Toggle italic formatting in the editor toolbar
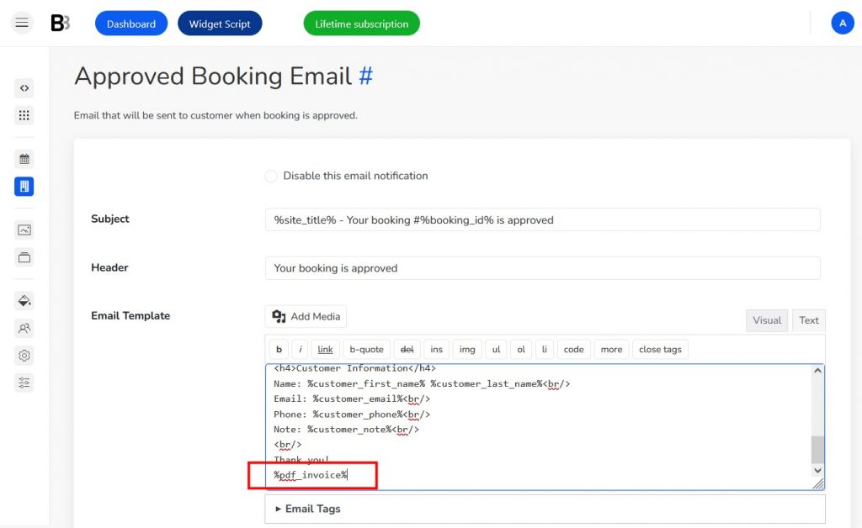Screen dimensions: 862x528 point(300,349)
